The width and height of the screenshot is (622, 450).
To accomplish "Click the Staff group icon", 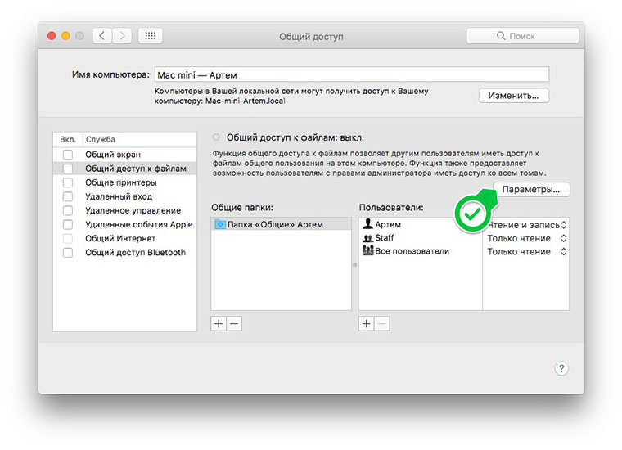I will click(367, 238).
